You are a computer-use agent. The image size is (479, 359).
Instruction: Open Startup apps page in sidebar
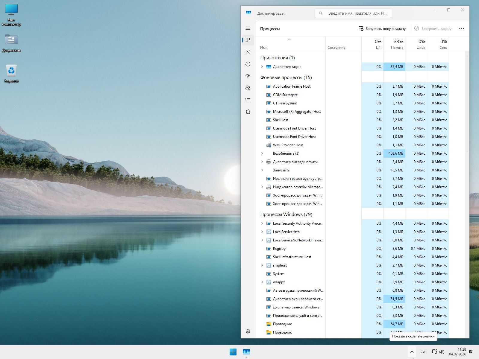[248, 76]
